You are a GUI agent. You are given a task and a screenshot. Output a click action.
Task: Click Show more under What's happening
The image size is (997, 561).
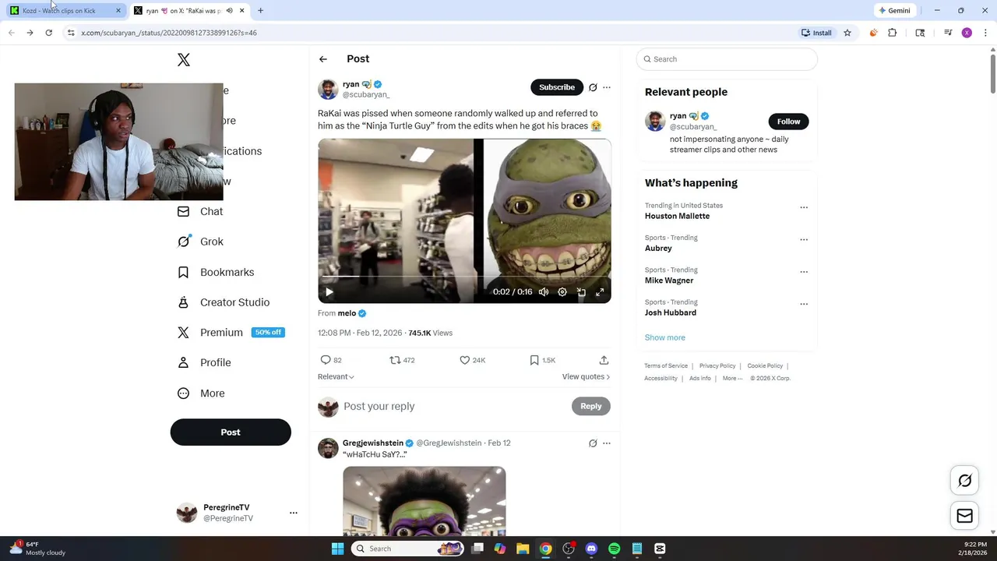pyautogui.click(x=665, y=337)
